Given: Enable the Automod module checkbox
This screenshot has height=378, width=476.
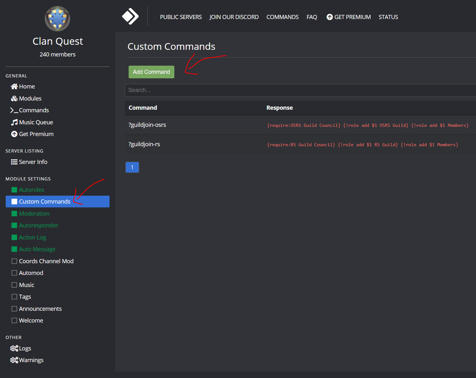Looking at the screenshot, I should pos(14,273).
